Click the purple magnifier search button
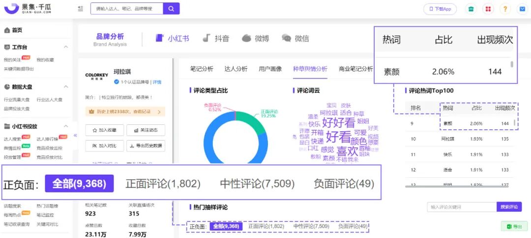The height and width of the screenshot is (238, 531). coord(172,8)
